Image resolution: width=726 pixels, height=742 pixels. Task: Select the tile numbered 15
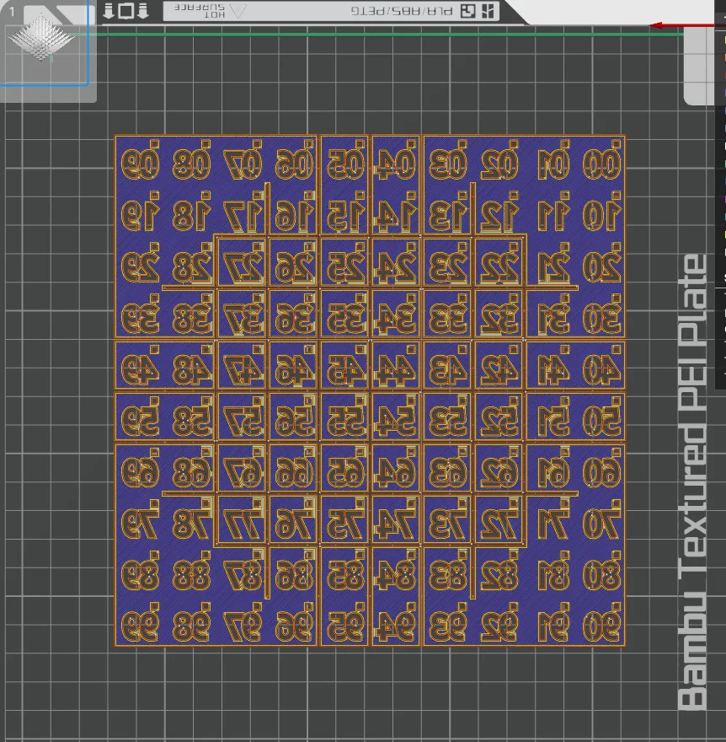[345, 212]
